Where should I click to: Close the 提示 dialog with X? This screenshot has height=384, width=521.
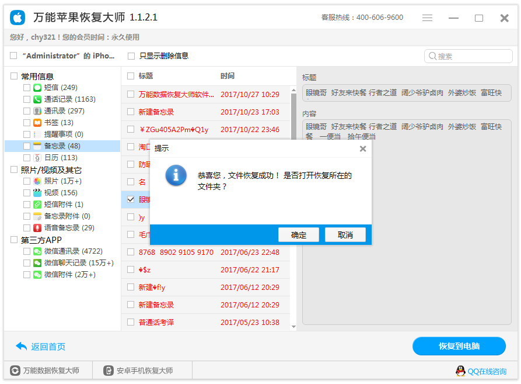[x=363, y=148]
